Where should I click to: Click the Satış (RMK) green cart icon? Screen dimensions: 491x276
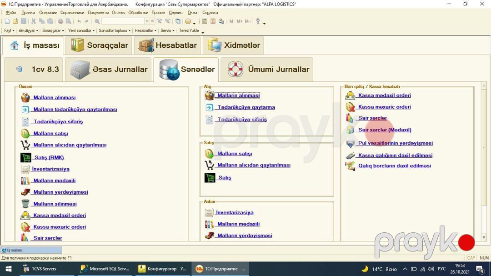(25, 157)
